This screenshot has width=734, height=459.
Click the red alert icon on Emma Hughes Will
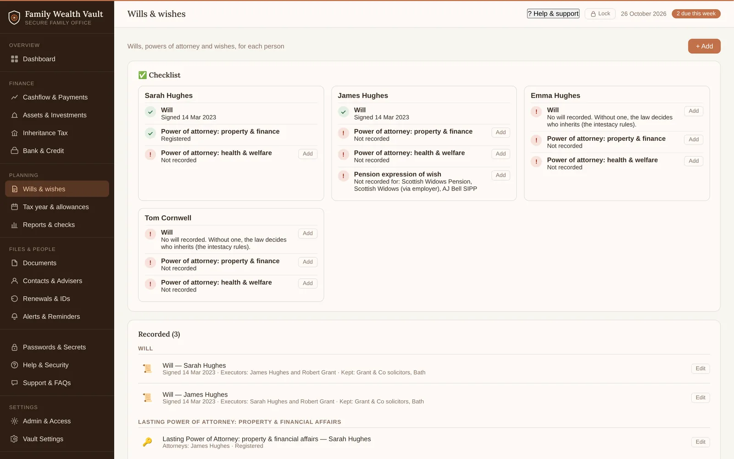point(536,112)
